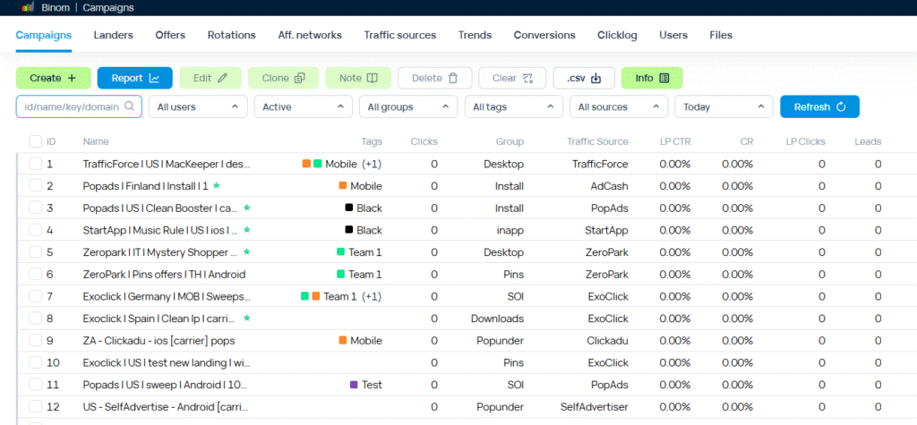The image size is (917, 425).
Task: Click the chart icon on Report button
Action: click(x=154, y=78)
